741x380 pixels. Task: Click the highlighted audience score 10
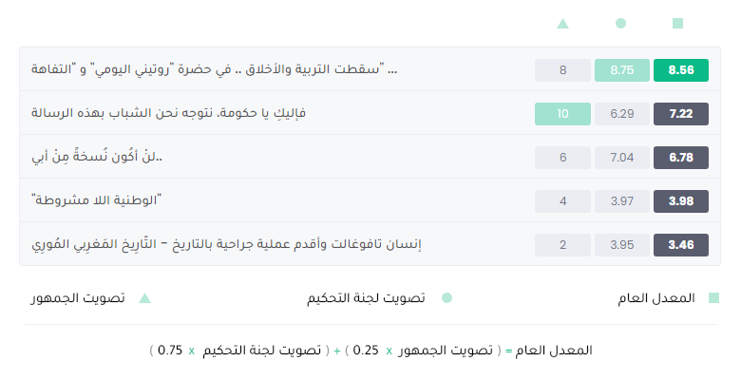pos(562,113)
